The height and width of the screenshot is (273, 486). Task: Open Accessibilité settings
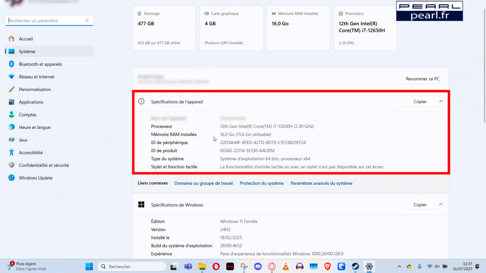[x=49, y=153]
